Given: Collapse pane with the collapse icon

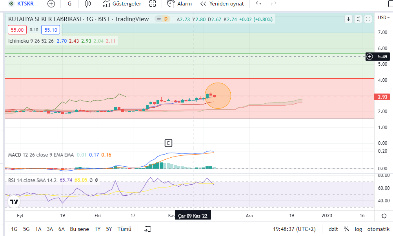Looking at the screenshot, I should pos(358,19).
